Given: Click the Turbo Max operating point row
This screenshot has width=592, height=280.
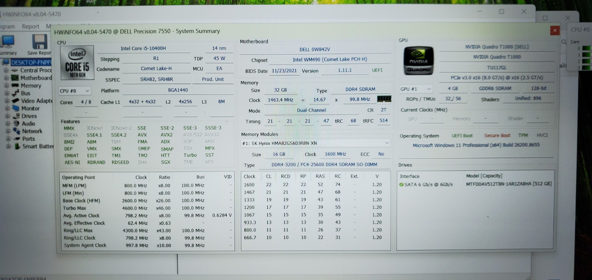Looking at the screenshot, I should click(147, 208).
